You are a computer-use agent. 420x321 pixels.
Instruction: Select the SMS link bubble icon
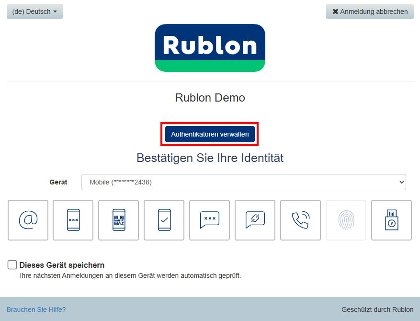pyautogui.click(x=255, y=220)
